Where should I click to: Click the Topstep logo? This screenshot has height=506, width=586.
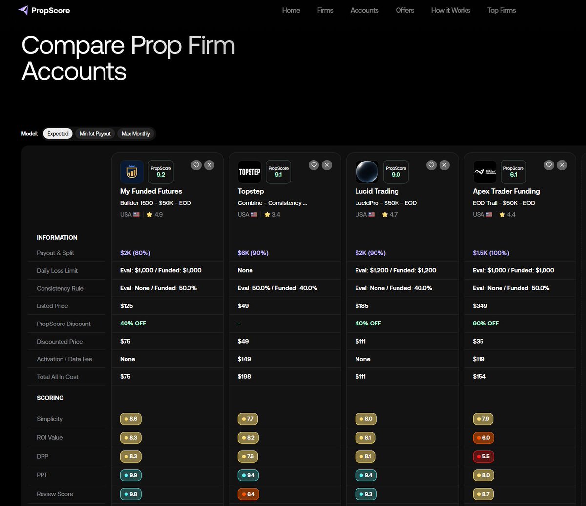pyautogui.click(x=250, y=172)
